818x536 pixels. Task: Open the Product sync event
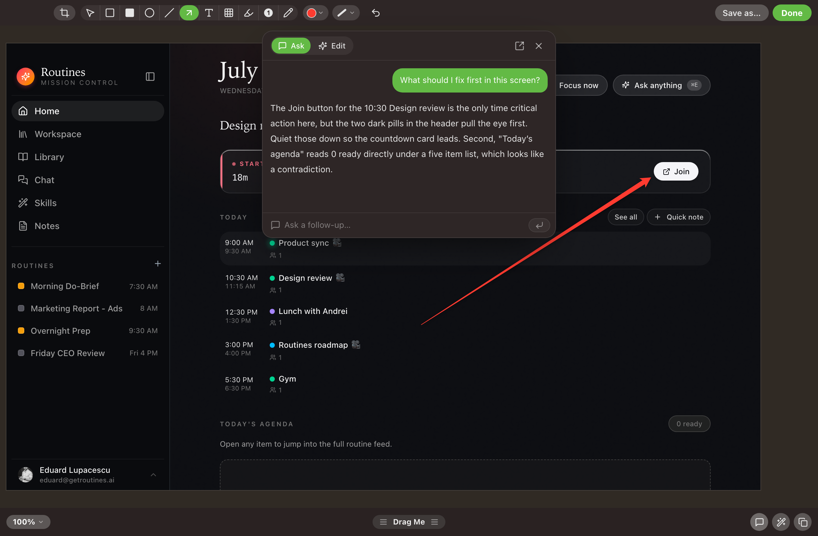tap(465, 249)
